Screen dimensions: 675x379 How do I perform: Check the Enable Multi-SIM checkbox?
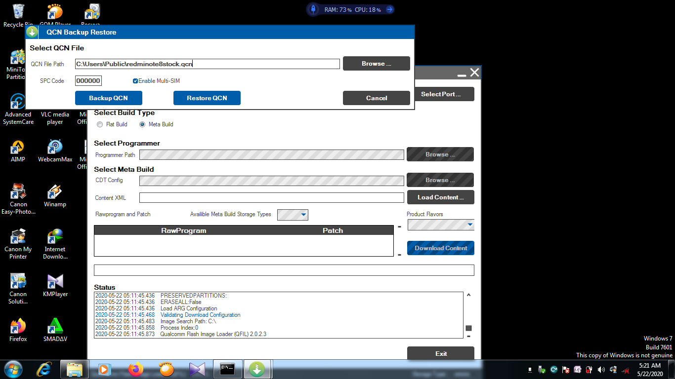[x=135, y=81]
